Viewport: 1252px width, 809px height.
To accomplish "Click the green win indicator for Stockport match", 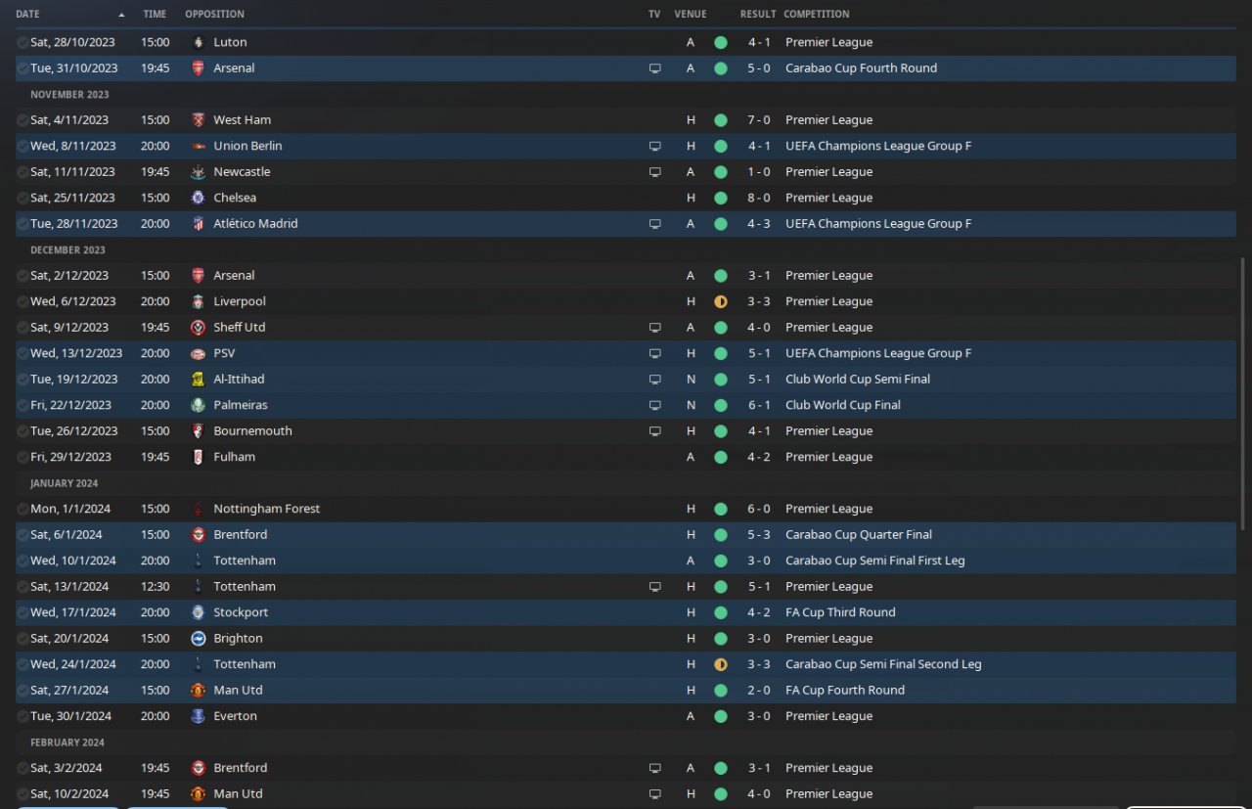I will (721, 612).
